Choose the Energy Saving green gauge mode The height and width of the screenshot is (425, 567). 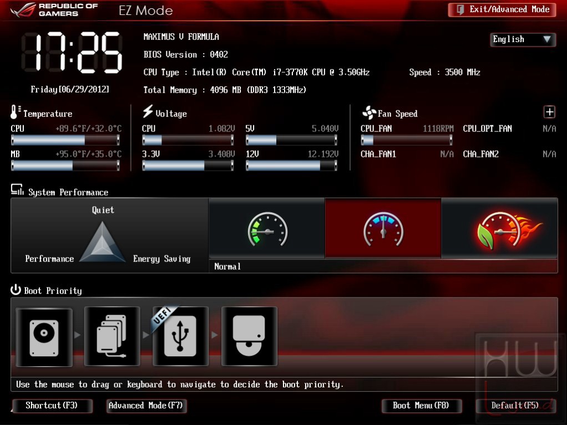pyautogui.click(x=267, y=228)
